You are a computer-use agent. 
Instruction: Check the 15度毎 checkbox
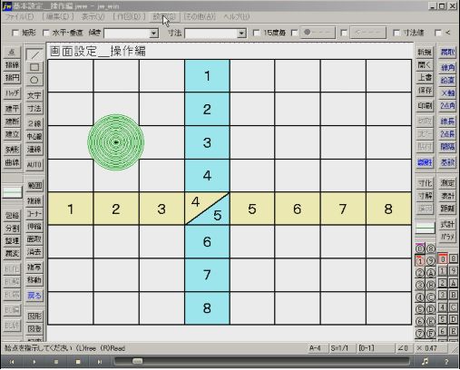click(256, 33)
